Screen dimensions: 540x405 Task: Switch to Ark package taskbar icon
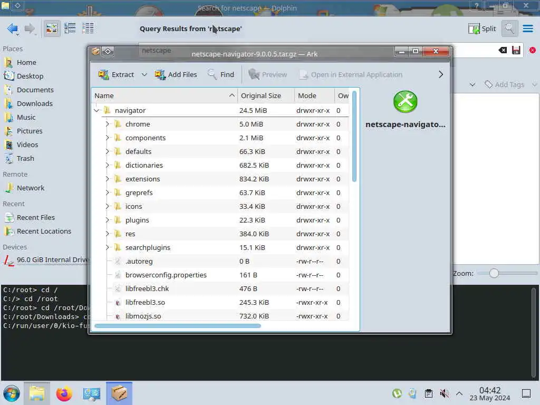tap(119, 393)
